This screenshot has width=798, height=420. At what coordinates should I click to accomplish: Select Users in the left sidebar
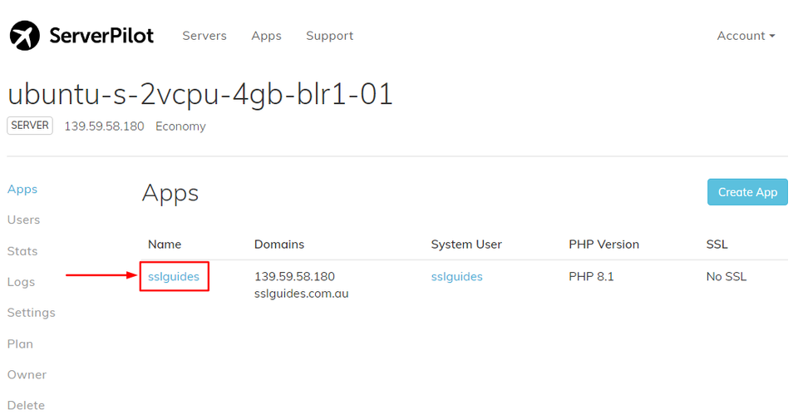23,220
